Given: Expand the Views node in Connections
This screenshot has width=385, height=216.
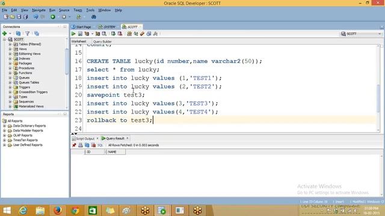Looking at the screenshot, I should point(10,49).
